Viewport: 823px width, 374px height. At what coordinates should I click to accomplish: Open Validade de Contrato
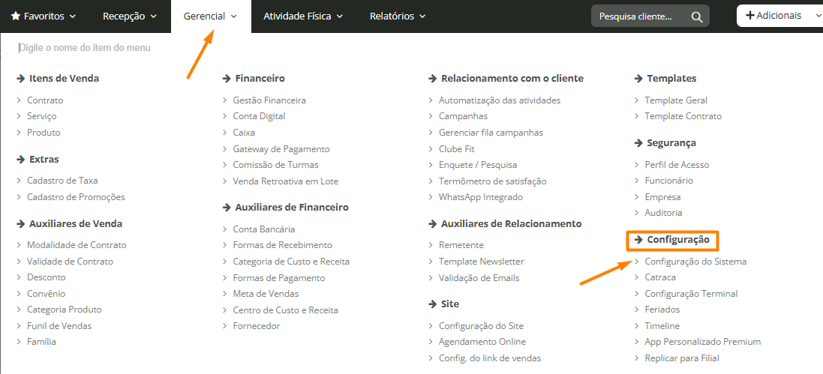pos(70,262)
